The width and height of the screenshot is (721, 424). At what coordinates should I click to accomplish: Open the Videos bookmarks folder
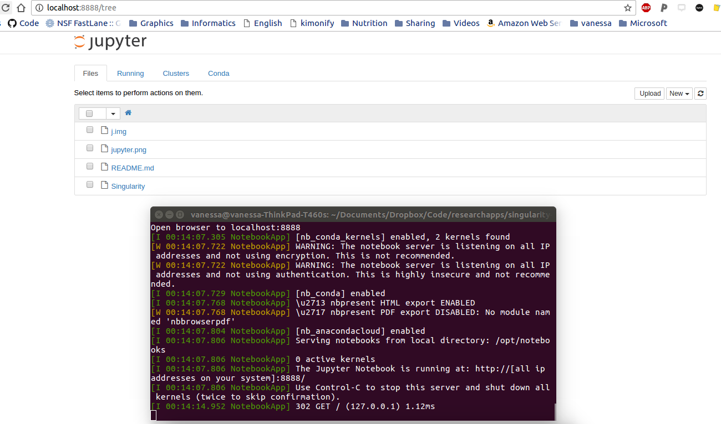point(460,23)
